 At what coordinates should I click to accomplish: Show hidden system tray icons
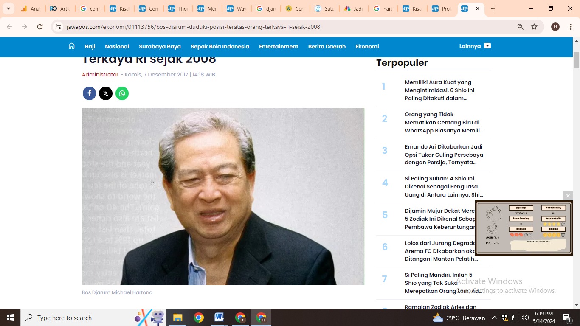click(494, 318)
